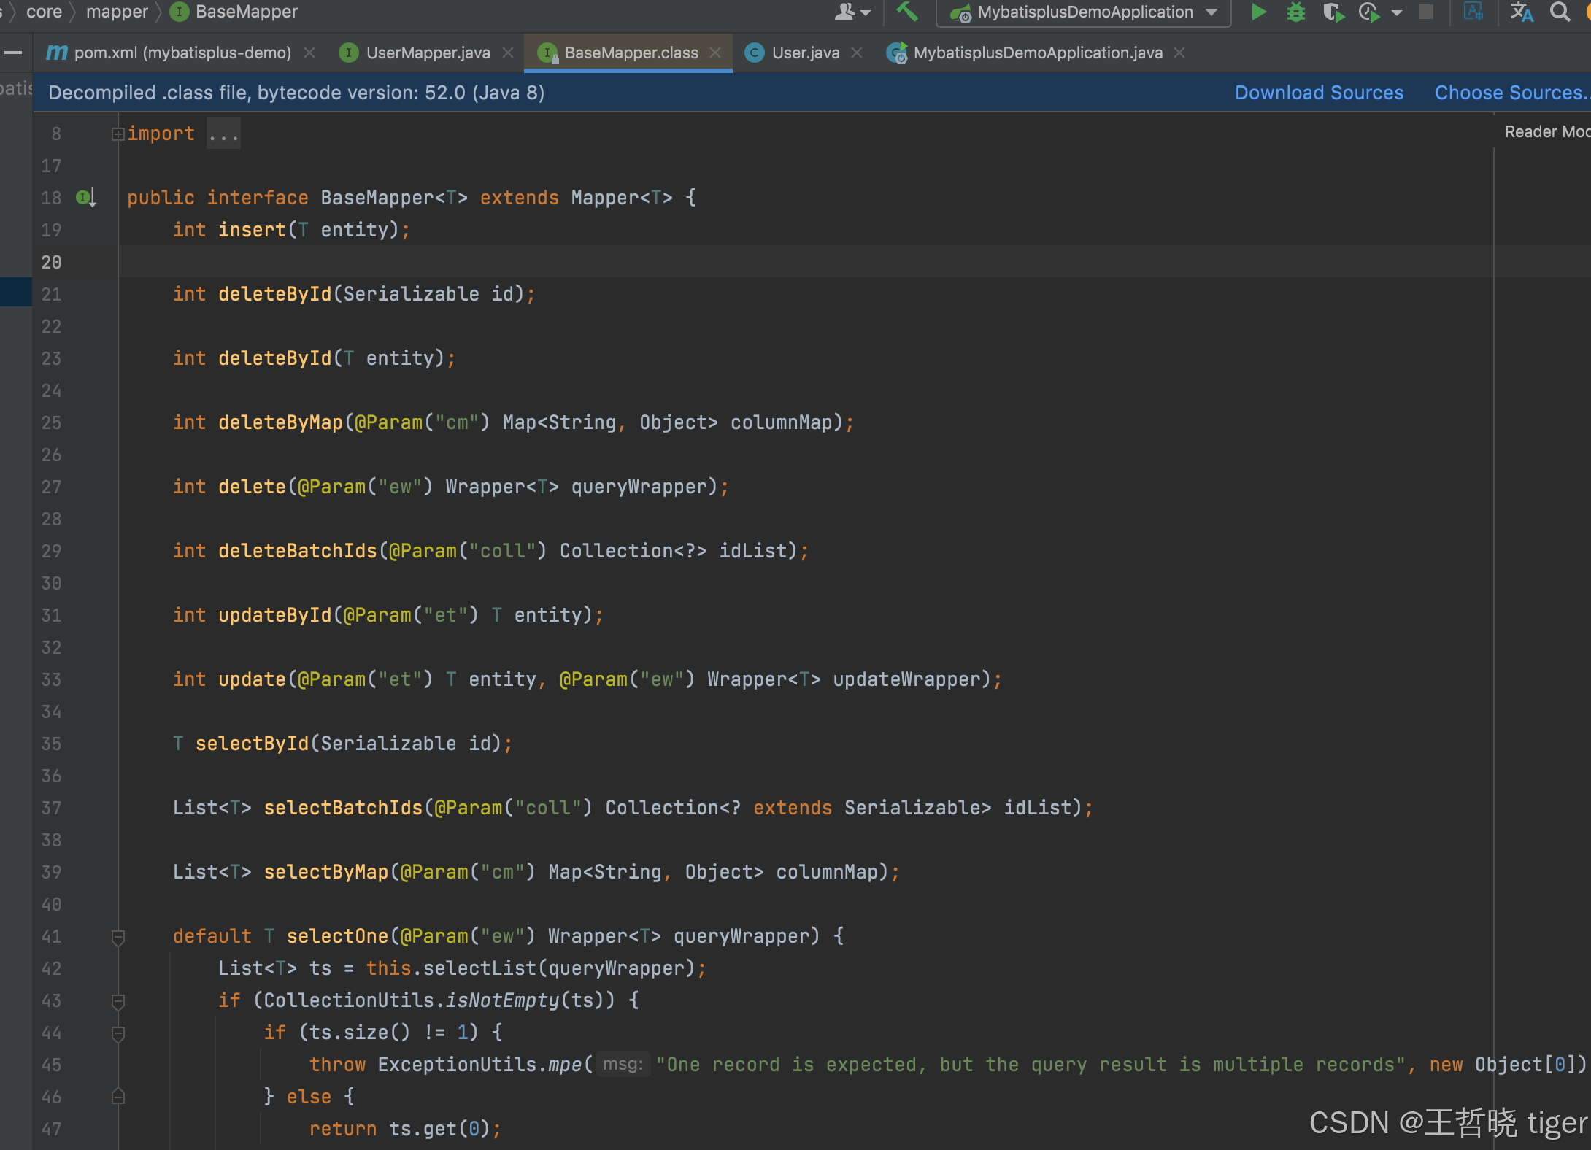Toggle fold marker at line 43
Image resolution: width=1591 pixels, height=1150 pixels.
point(118,1001)
